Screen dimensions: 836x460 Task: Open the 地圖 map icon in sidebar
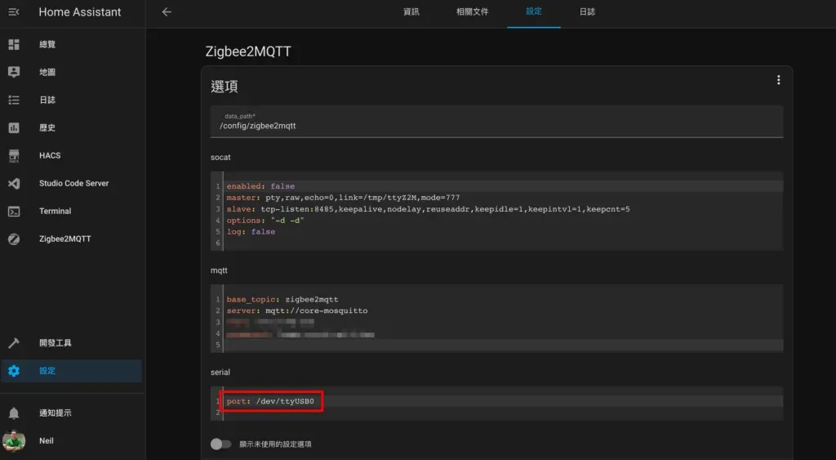pyautogui.click(x=14, y=72)
